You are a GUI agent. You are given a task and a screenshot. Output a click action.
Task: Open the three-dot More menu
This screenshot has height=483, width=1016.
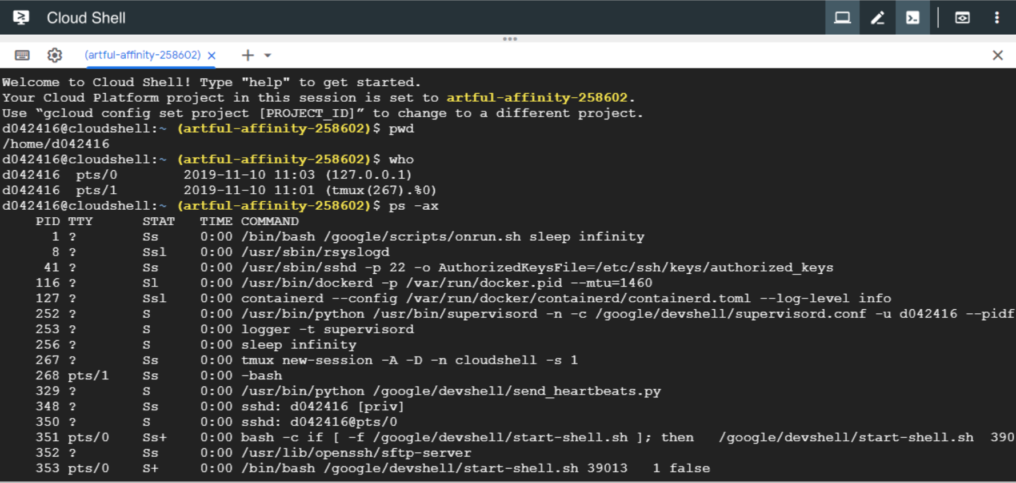click(x=997, y=18)
